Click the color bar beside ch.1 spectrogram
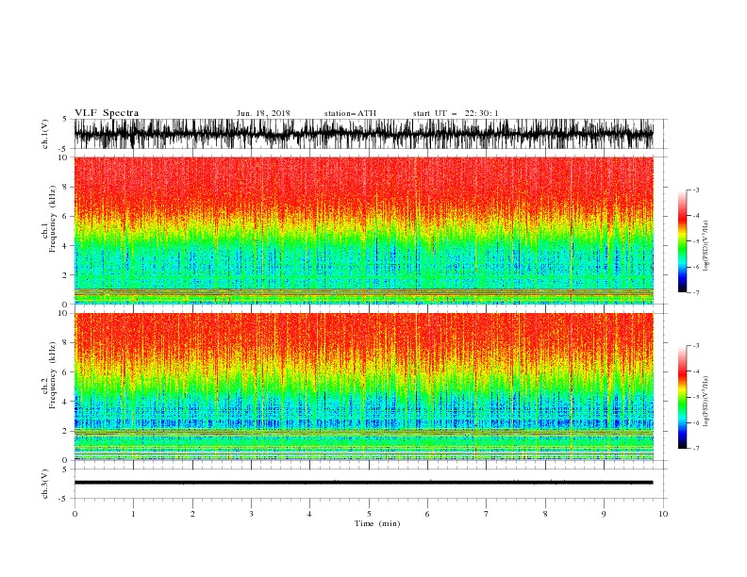The width and height of the screenshot is (747, 577). [682, 241]
